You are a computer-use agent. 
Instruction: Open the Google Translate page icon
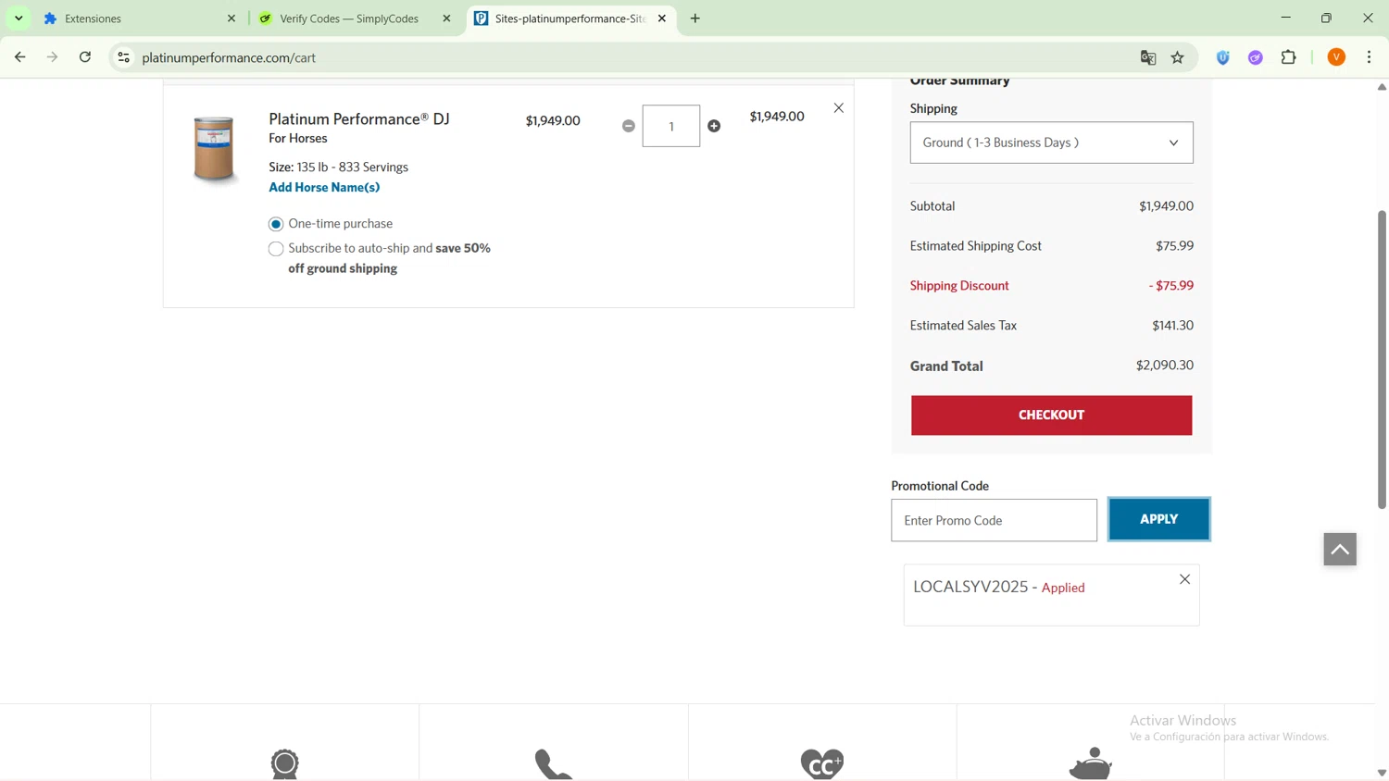click(1148, 57)
